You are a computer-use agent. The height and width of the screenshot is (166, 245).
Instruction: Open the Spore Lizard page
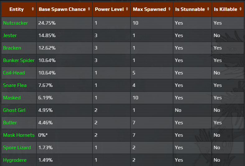(x=17, y=148)
